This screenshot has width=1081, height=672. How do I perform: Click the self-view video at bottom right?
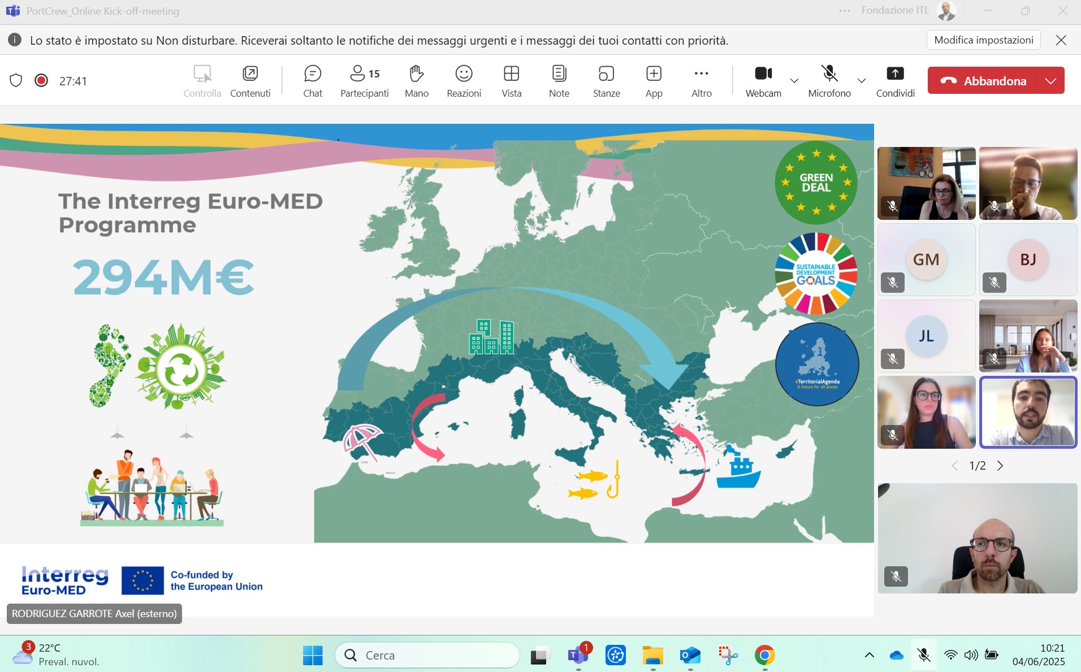(x=978, y=538)
